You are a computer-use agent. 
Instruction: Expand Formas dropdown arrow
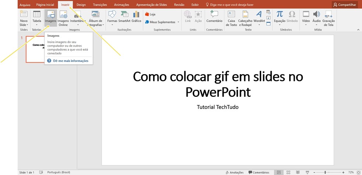click(112, 25)
